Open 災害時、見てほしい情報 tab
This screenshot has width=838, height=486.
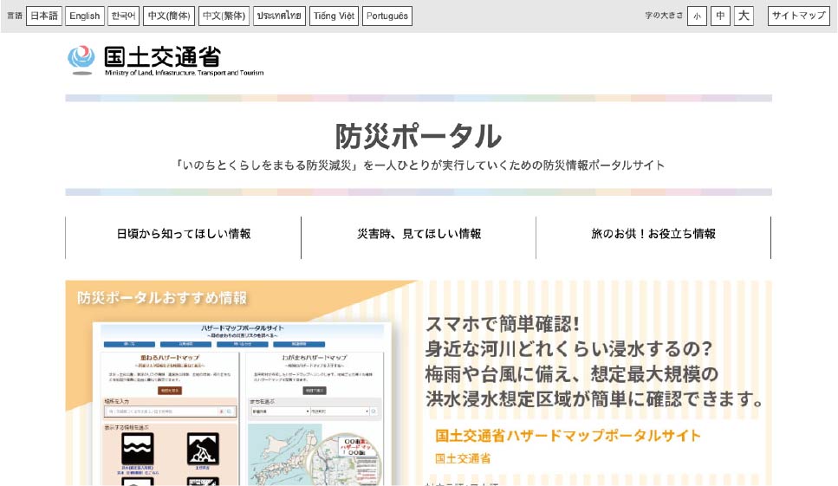click(x=419, y=234)
